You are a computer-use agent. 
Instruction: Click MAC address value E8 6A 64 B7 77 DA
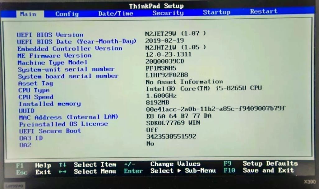pyautogui.click(x=179, y=116)
